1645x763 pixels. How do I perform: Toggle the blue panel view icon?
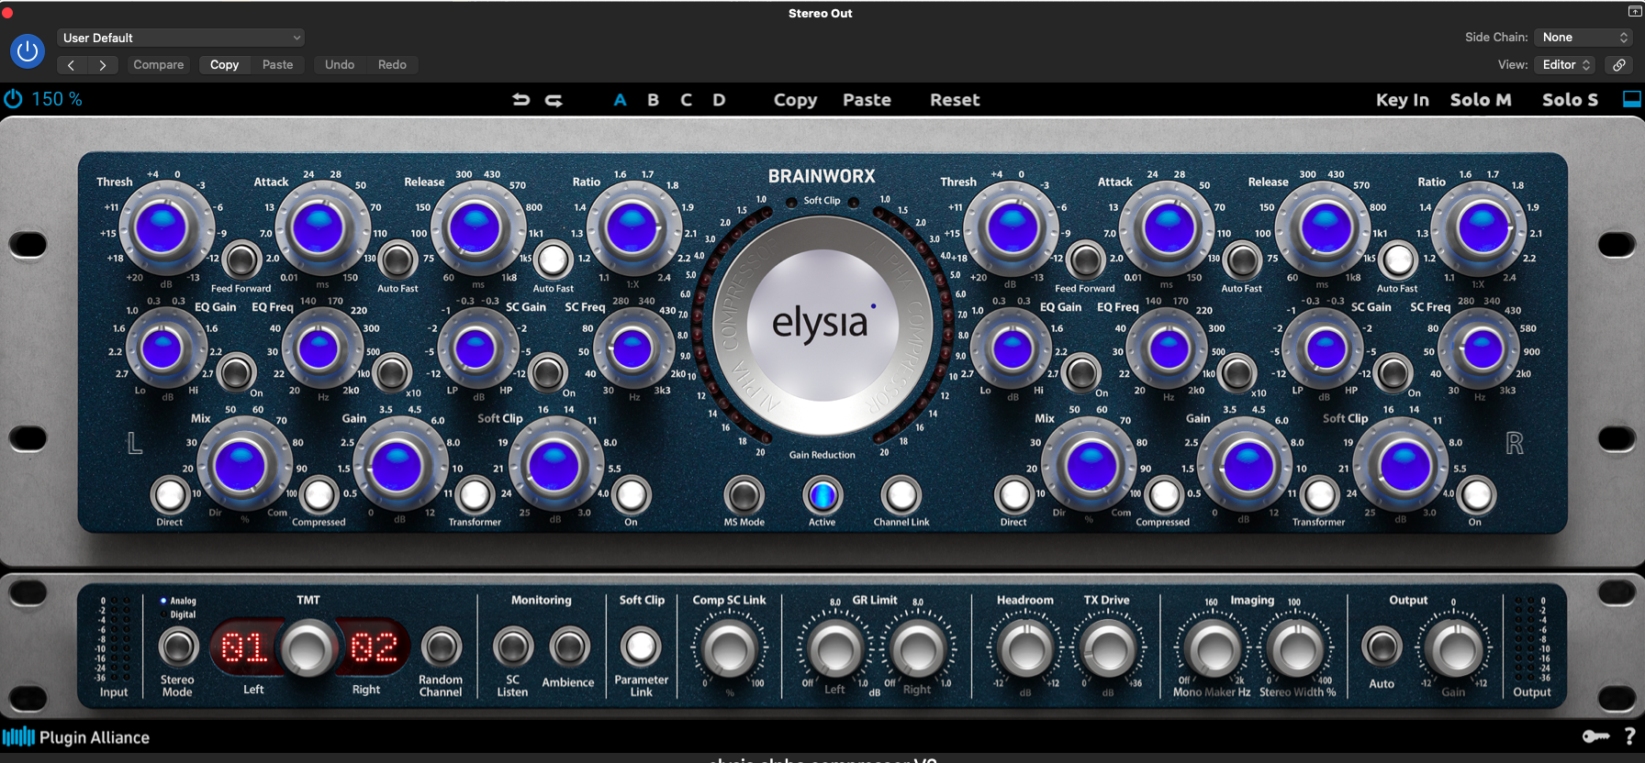tap(1631, 99)
